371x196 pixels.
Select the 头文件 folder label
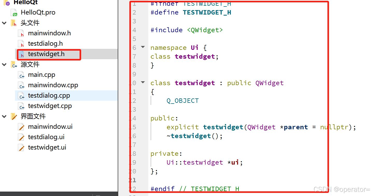[x=30, y=23]
